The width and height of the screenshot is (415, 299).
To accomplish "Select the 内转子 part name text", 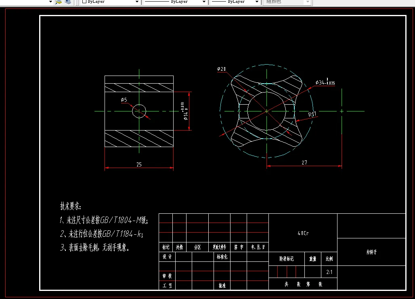I will (x=371, y=252).
